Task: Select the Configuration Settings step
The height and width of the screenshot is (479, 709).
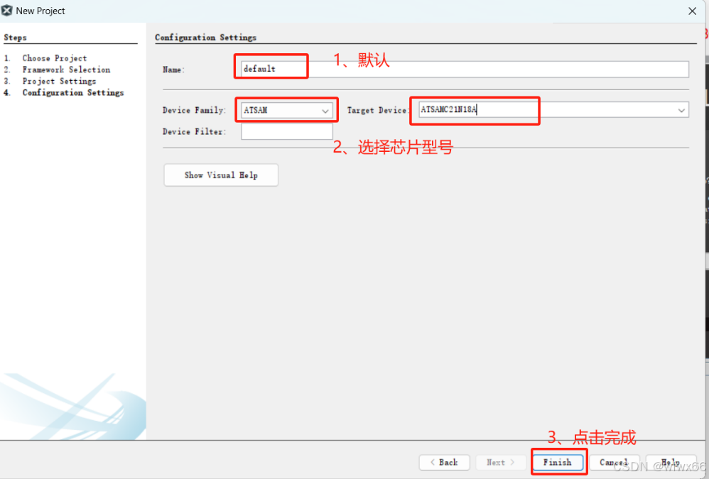Action: pyautogui.click(x=73, y=92)
